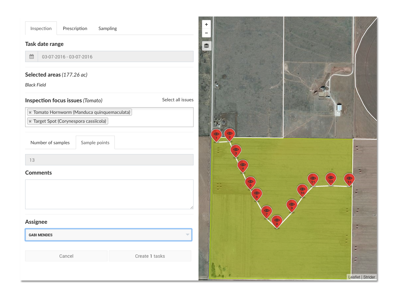This screenshot has width=397, height=297.
Task: Select sample point marker 7
Action: 267,212
